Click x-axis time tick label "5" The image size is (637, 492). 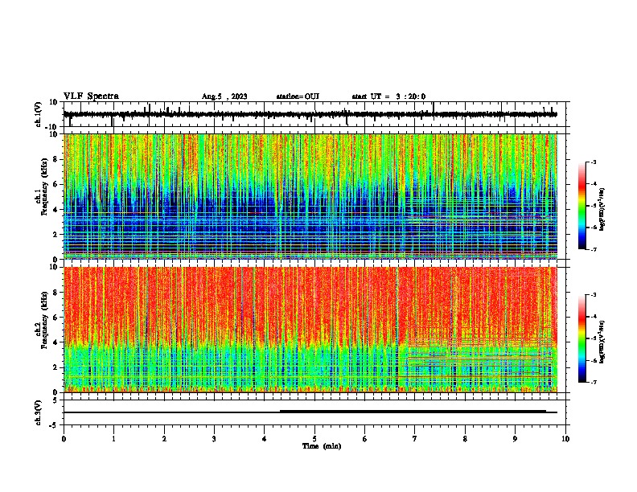[x=314, y=439]
